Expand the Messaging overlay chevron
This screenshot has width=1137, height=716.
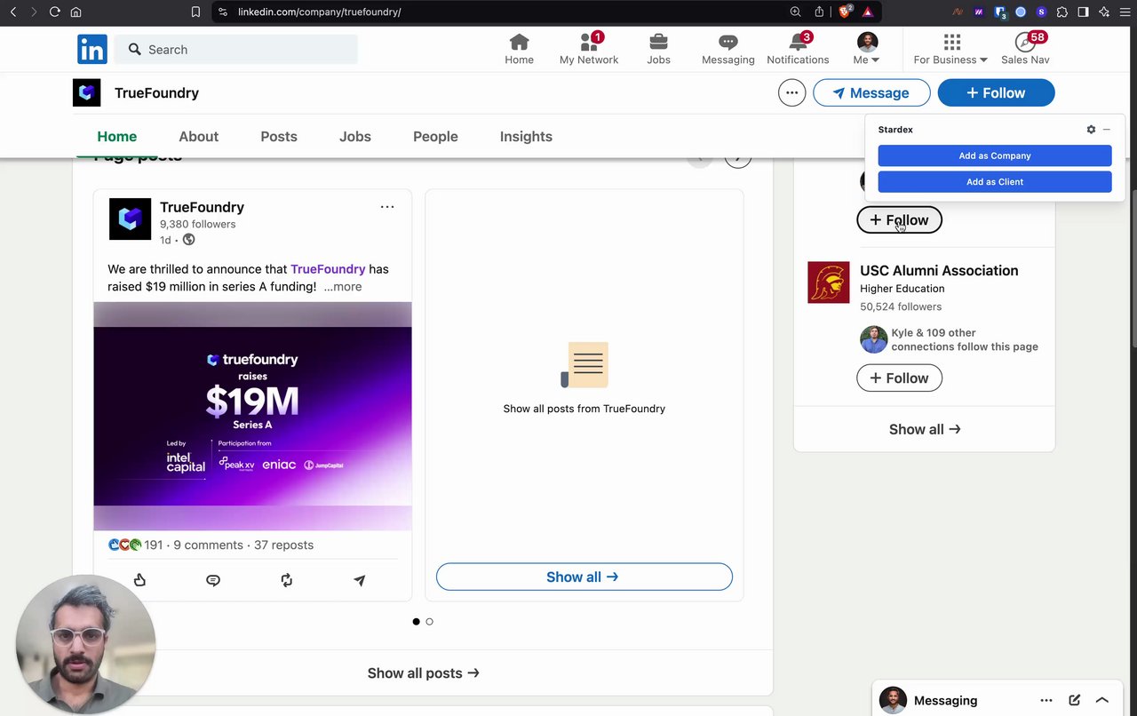1102,700
